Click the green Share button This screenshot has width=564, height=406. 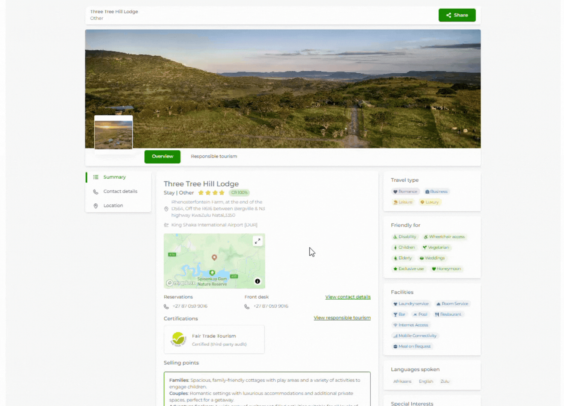pyautogui.click(x=457, y=15)
